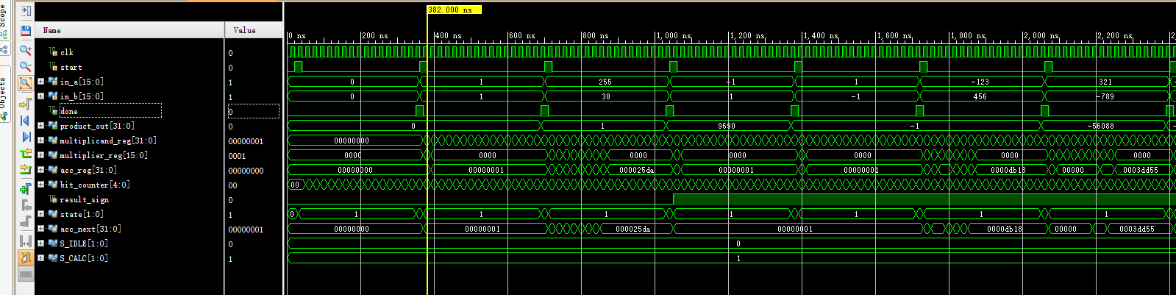
Task: Jump to the last simulation time
Action: pos(26,137)
